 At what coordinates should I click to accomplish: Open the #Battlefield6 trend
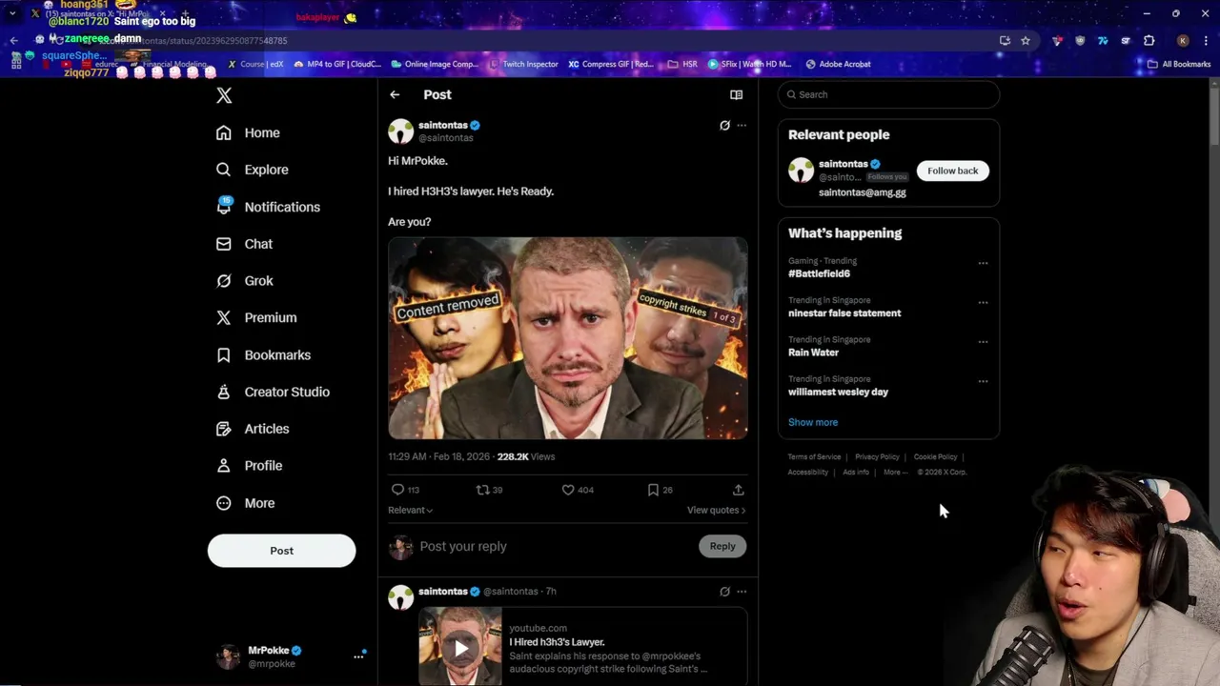point(819,273)
